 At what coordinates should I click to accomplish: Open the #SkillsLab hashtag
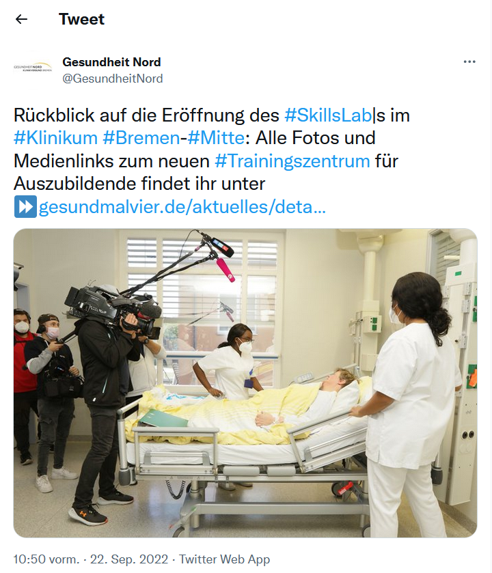tap(328, 115)
